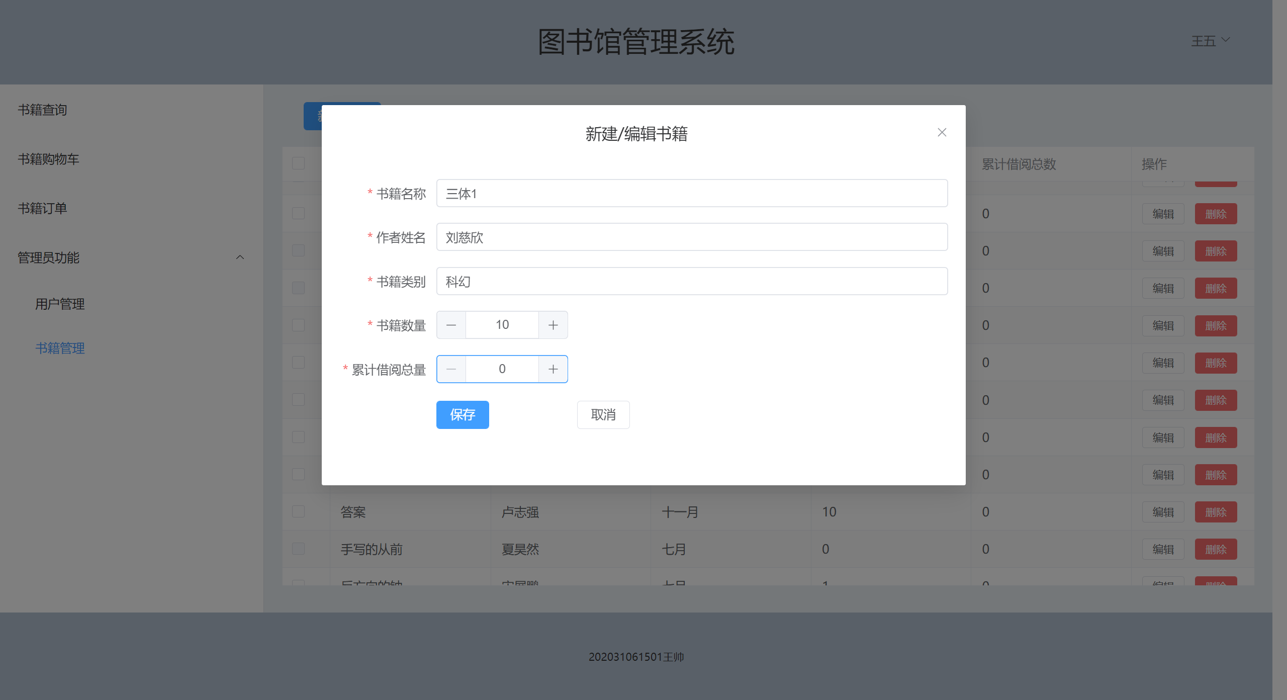Click the 取消 button
Screen dimensions: 1287x700
point(603,415)
